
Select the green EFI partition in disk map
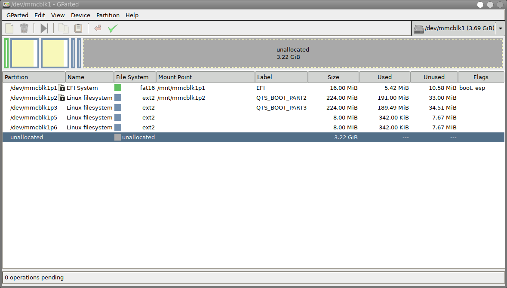pos(6,53)
